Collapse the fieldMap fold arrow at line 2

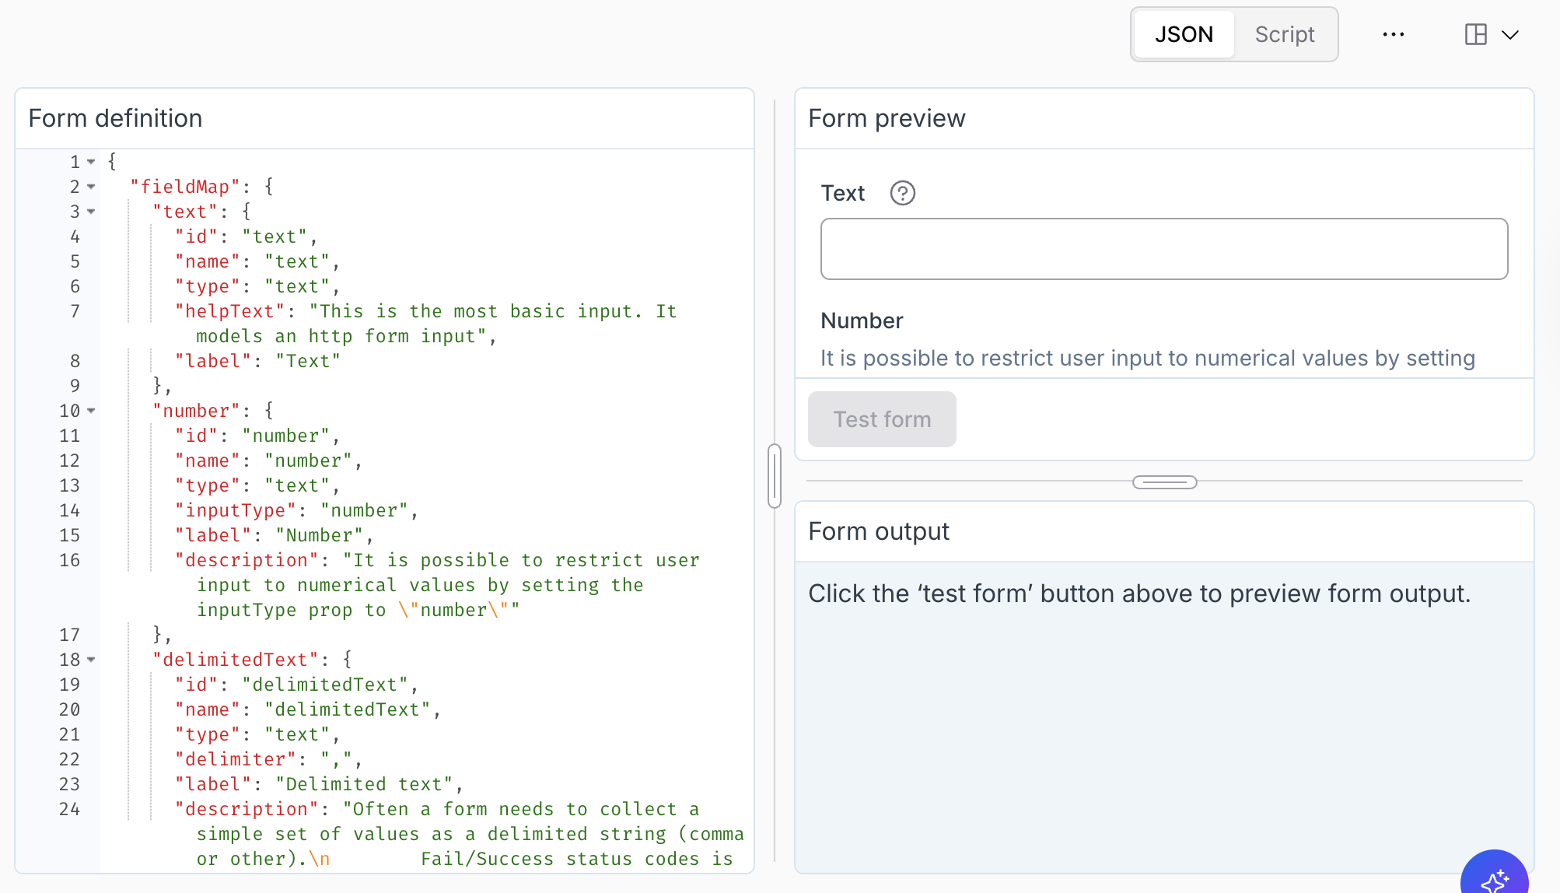tap(91, 187)
